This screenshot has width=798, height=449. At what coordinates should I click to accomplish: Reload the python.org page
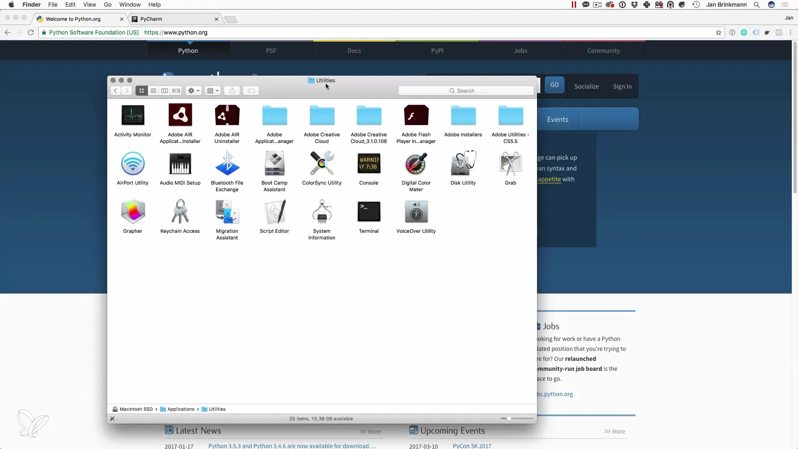[x=31, y=32]
